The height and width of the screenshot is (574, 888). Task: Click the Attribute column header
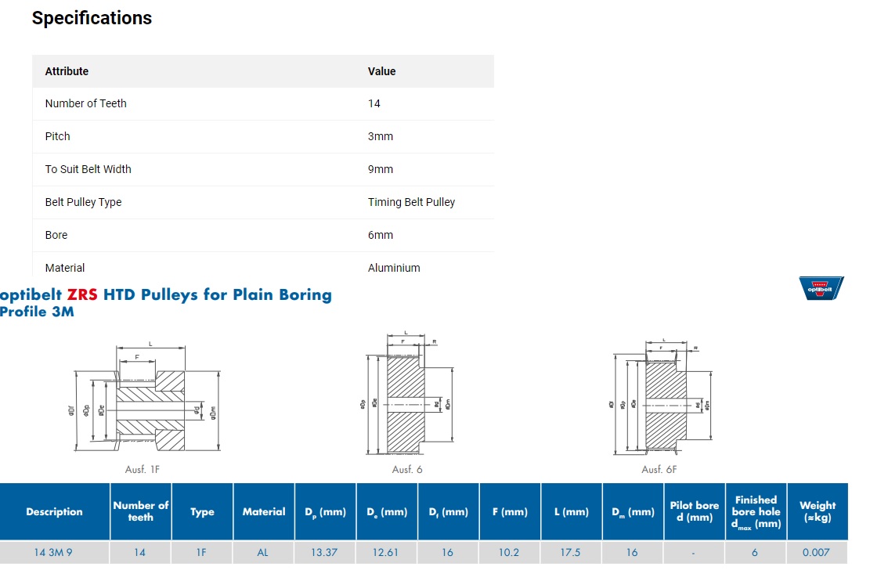(67, 71)
